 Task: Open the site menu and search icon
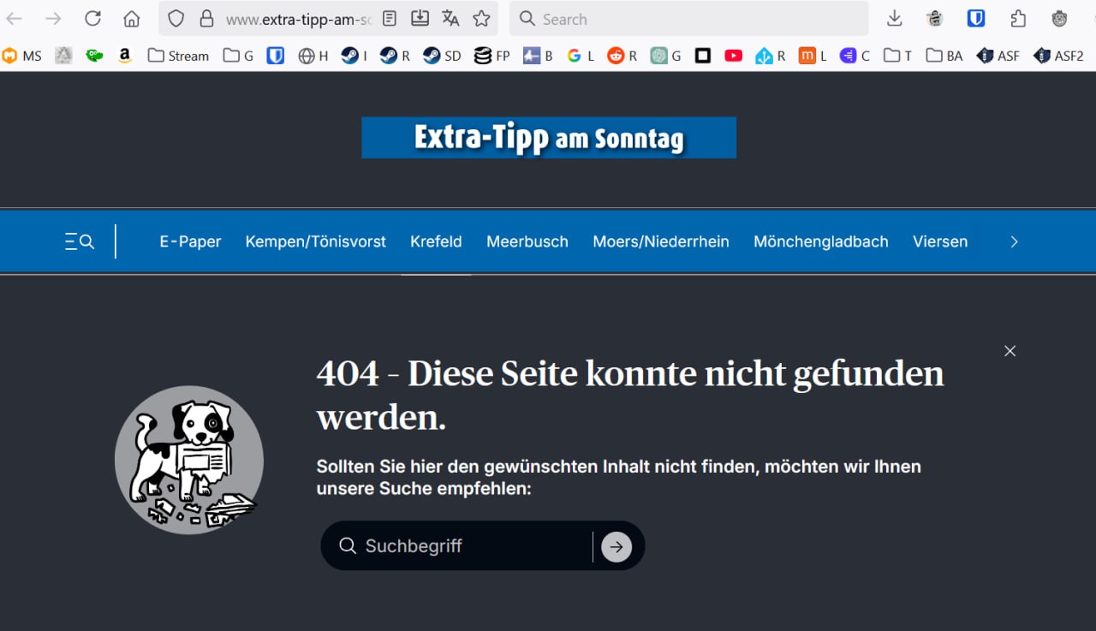click(80, 241)
